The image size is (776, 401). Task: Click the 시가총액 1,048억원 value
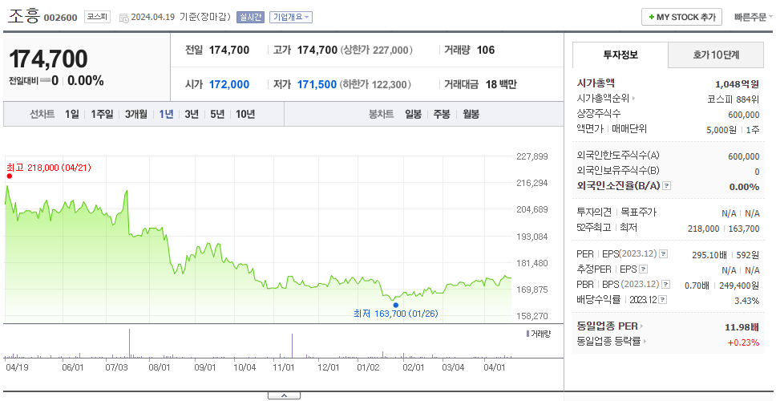(x=737, y=84)
